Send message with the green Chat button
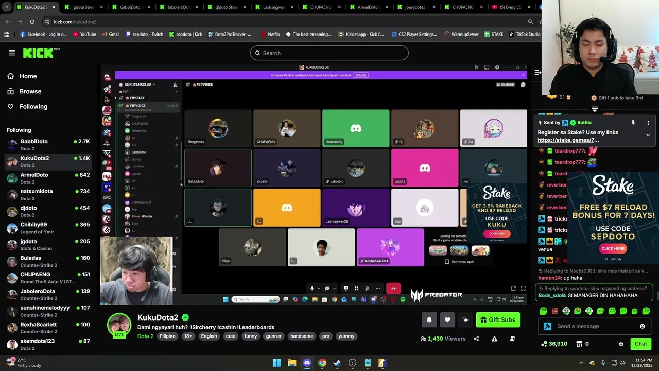 [x=640, y=344]
